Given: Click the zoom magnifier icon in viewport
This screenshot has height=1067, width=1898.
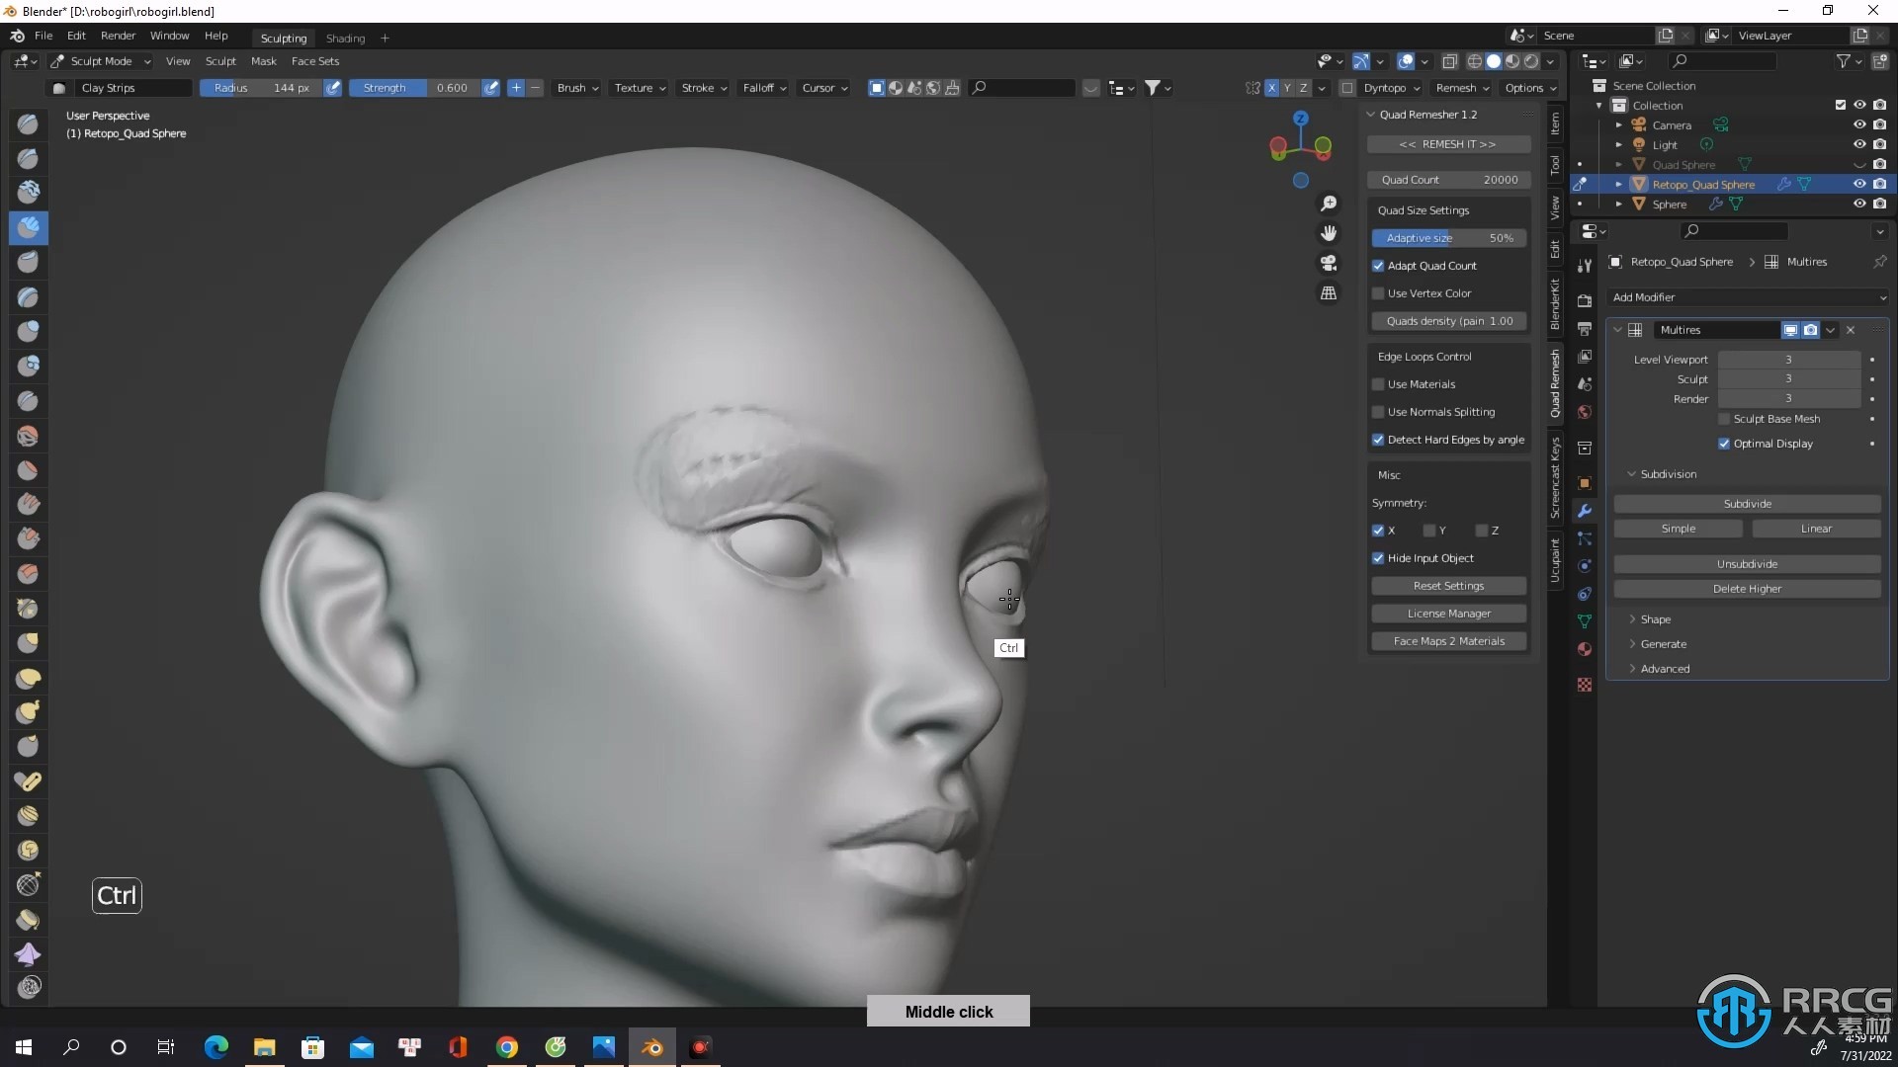Looking at the screenshot, I should pos(1329,204).
